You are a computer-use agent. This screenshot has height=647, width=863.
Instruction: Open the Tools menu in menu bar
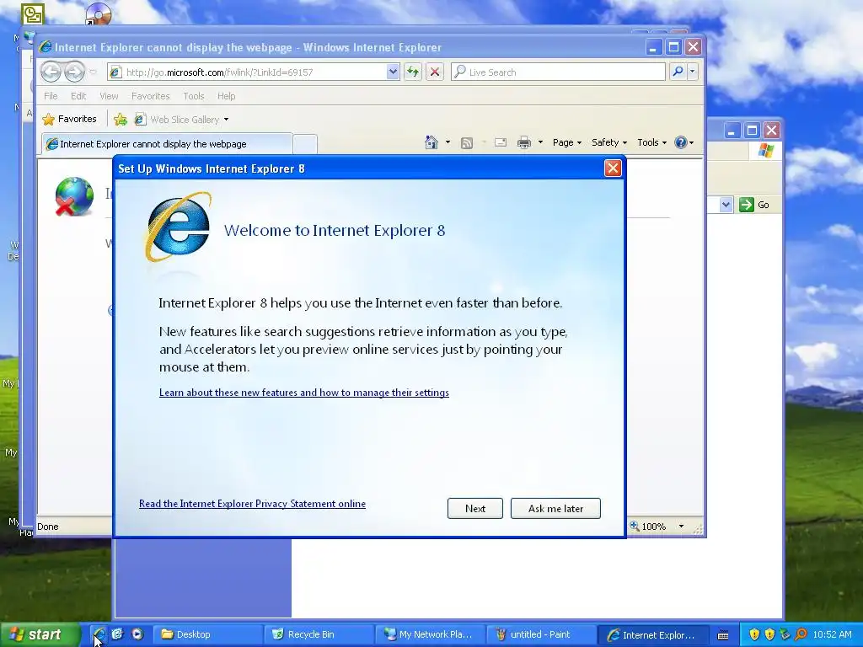pyautogui.click(x=194, y=96)
